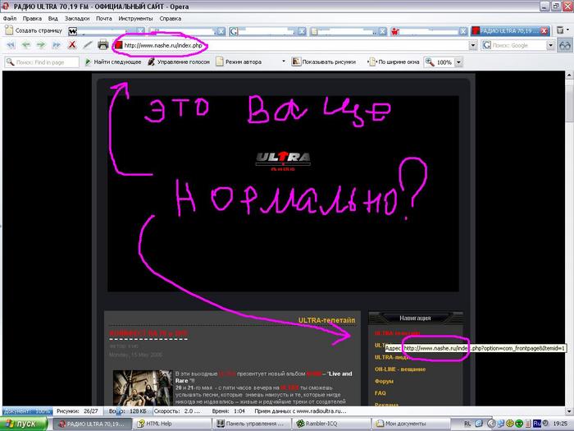
Task: Click the band photo thumbnail in news
Action: click(143, 387)
